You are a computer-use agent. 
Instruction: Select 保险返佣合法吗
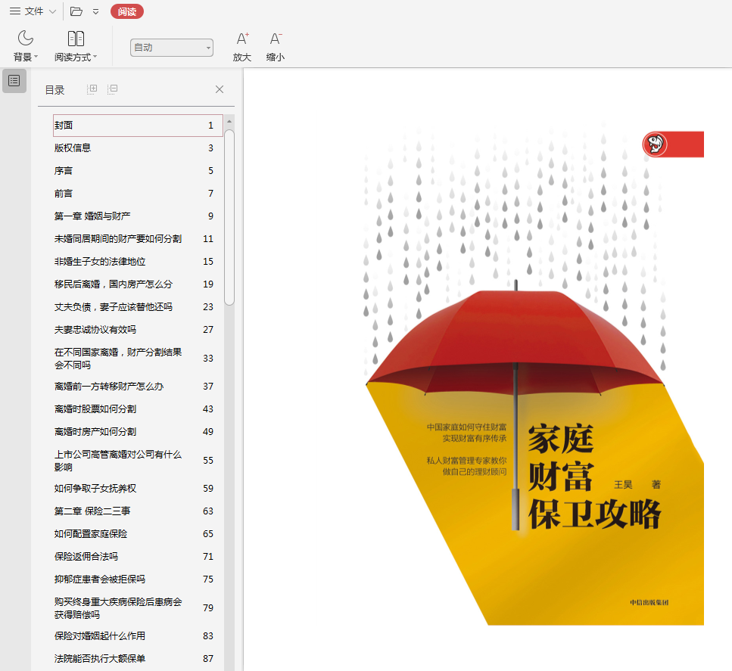[138, 557]
